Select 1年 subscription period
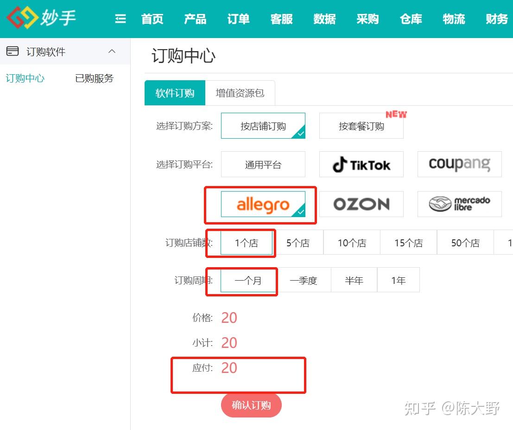Viewport: 513px width, 430px height. coord(399,280)
